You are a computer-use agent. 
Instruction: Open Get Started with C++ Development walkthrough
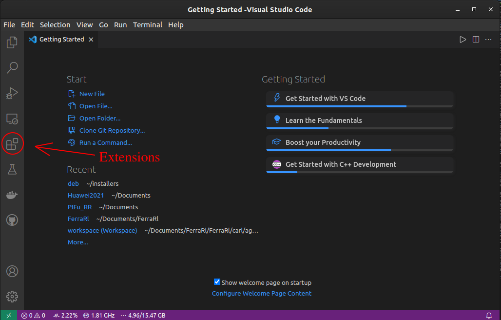(x=360, y=165)
